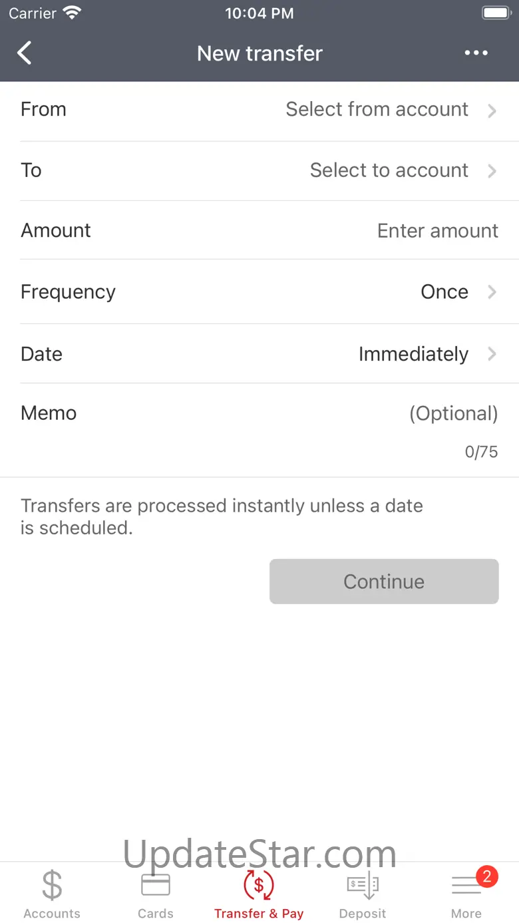
Task: Open the three-dot options menu
Action: 476,53
